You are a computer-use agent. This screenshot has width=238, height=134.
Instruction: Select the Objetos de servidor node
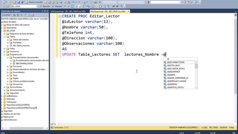click(12, 114)
